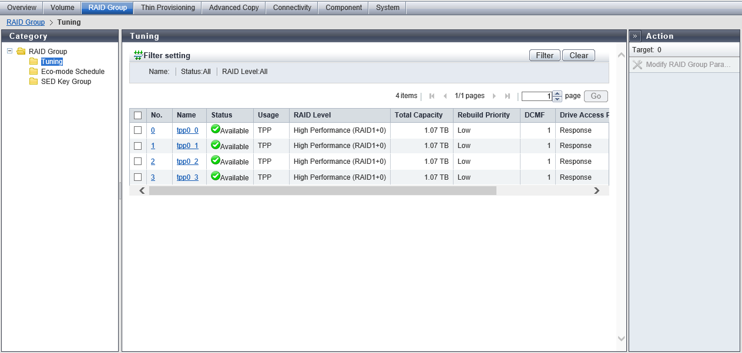
Task: Open the Advanced Copy tab
Action: (233, 8)
